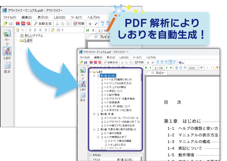Click save disk icon in front window toolbar
Screen dimensions: 227x161
[85, 62]
